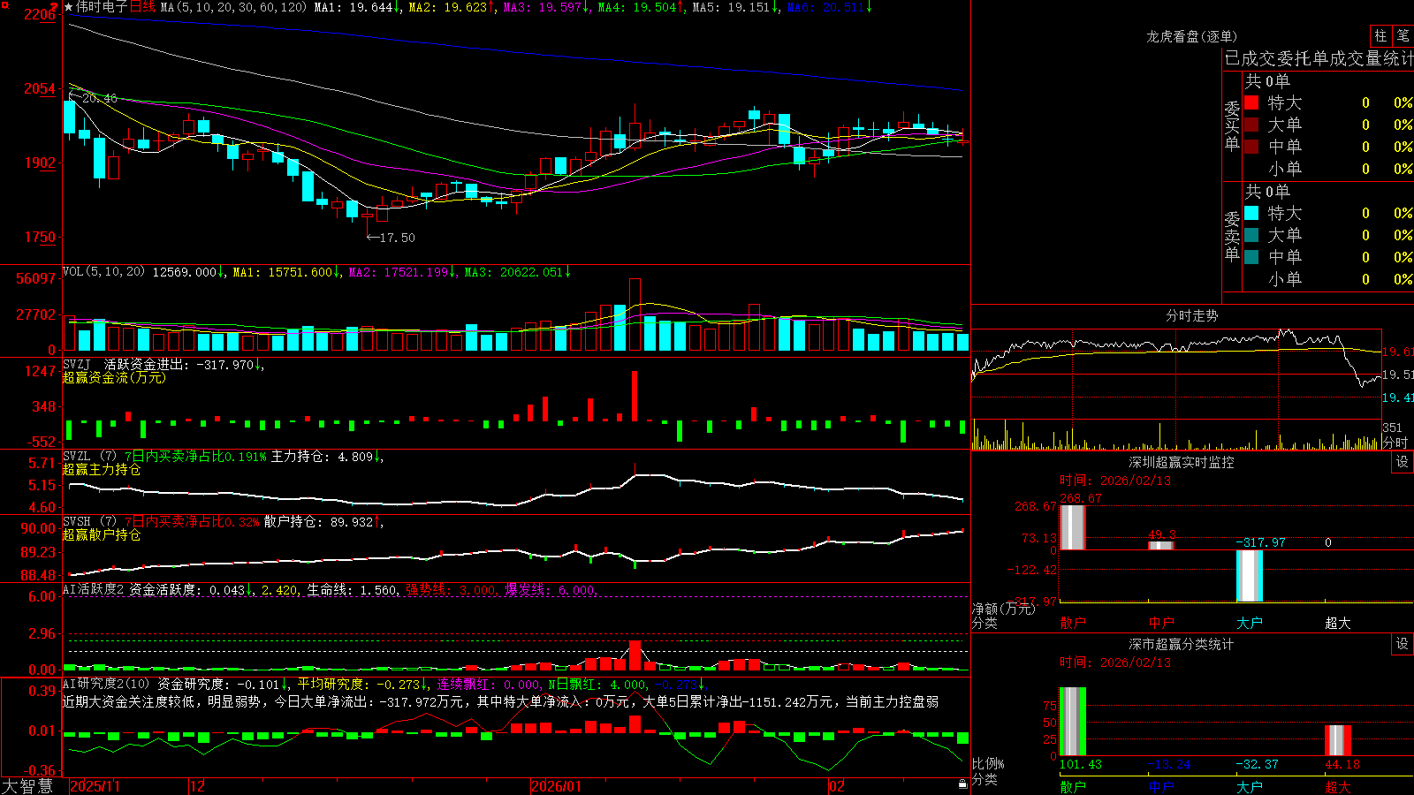1414x795 pixels.
Task: Click the VOL(5,10,20) indicator label
Action: pyautogui.click(x=103, y=272)
